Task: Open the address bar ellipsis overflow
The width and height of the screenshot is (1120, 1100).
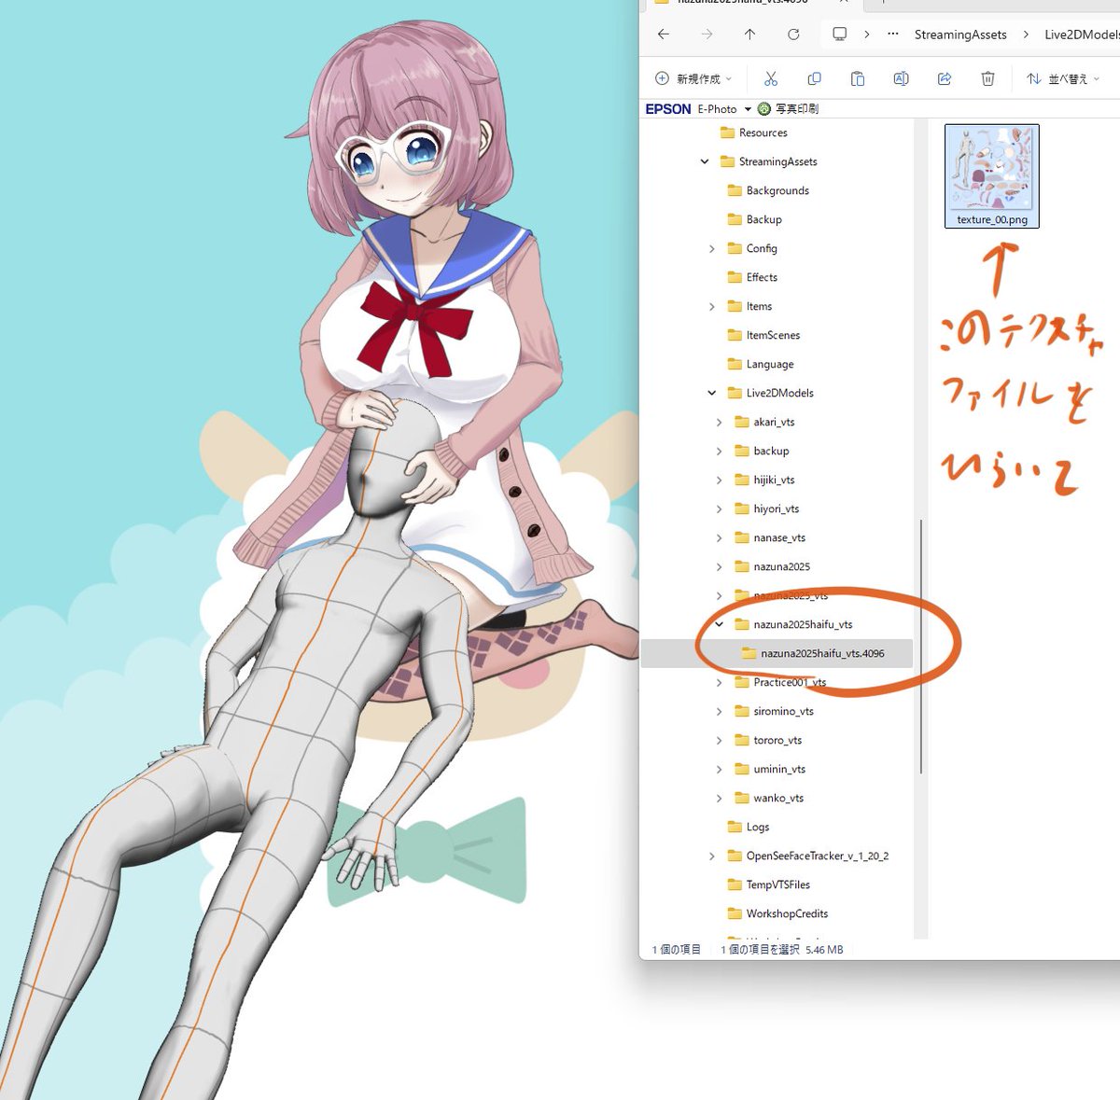Action: (893, 35)
